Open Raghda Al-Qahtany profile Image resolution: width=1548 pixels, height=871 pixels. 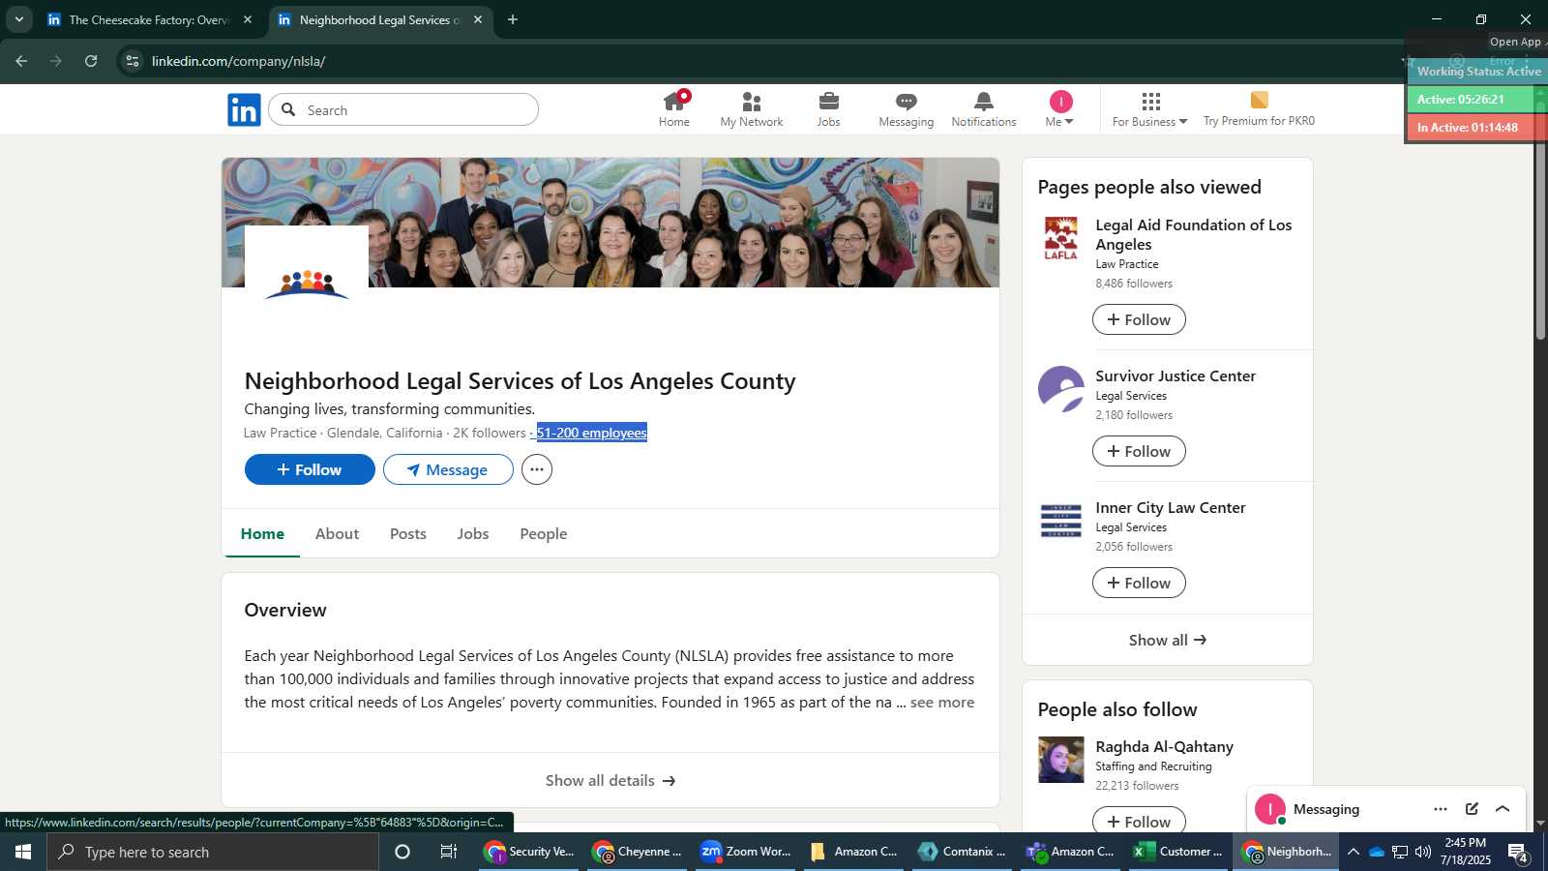click(1164, 746)
